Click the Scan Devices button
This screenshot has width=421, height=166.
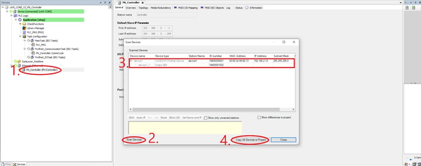coord(134,140)
